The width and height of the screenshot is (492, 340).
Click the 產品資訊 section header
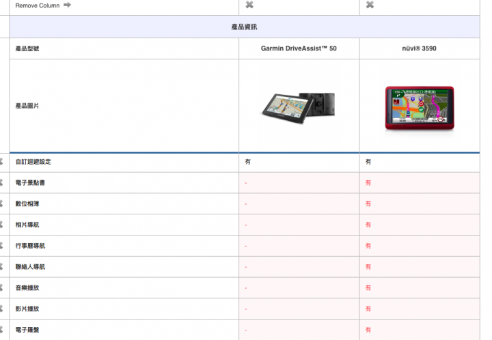point(245,27)
